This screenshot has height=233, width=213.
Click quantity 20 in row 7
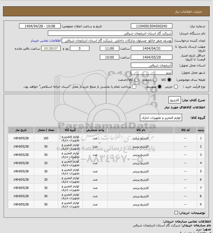(x=46, y=188)
